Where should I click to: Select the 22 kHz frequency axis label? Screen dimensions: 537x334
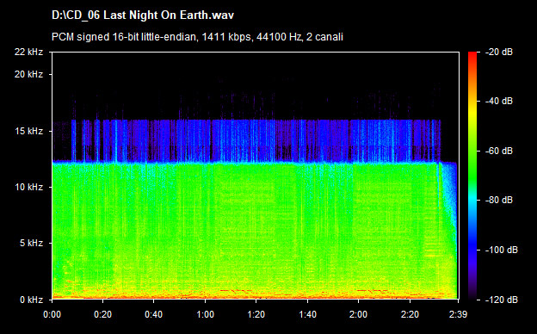coord(28,52)
